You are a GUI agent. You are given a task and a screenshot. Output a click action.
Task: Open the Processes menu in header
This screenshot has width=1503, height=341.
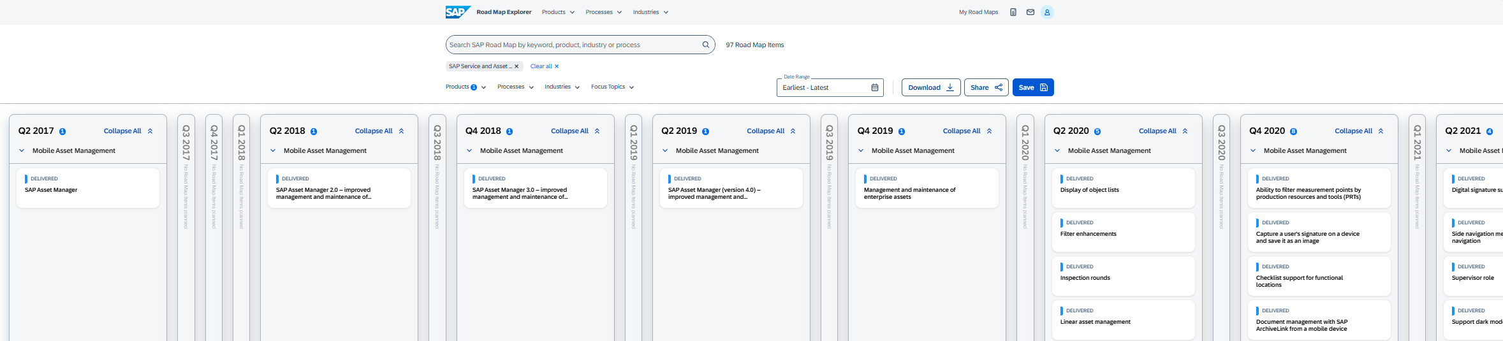coord(603,12)
